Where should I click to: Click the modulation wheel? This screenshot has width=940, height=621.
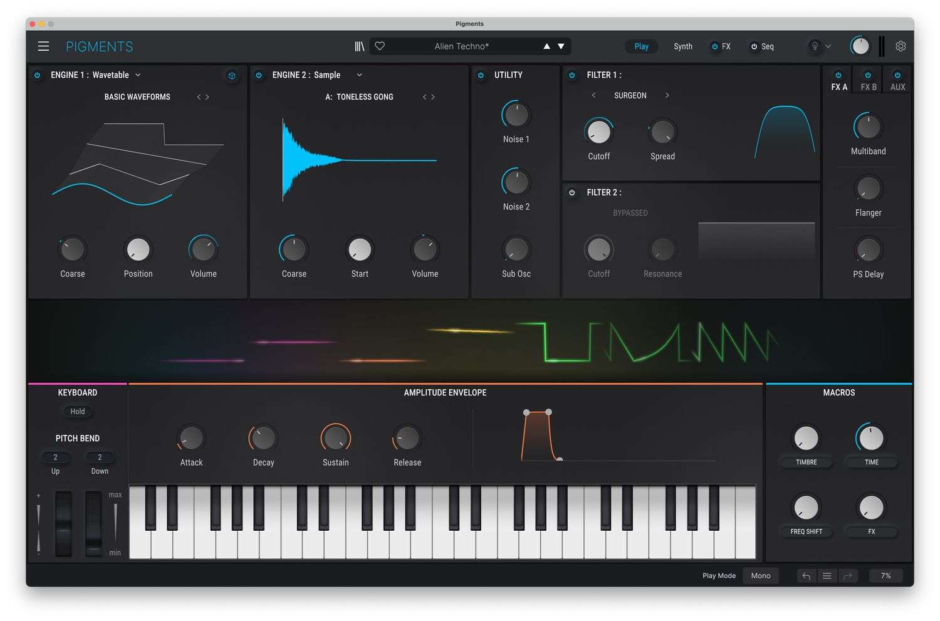click(x=93, y=524)
